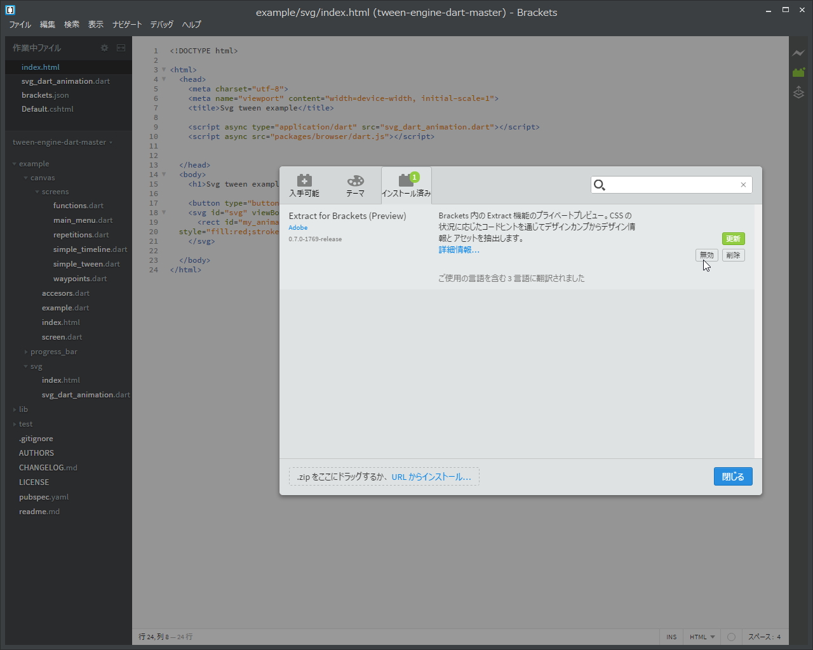Open AUTHORS file in file tree
The image size is (813, 650).
pos(36,453)
